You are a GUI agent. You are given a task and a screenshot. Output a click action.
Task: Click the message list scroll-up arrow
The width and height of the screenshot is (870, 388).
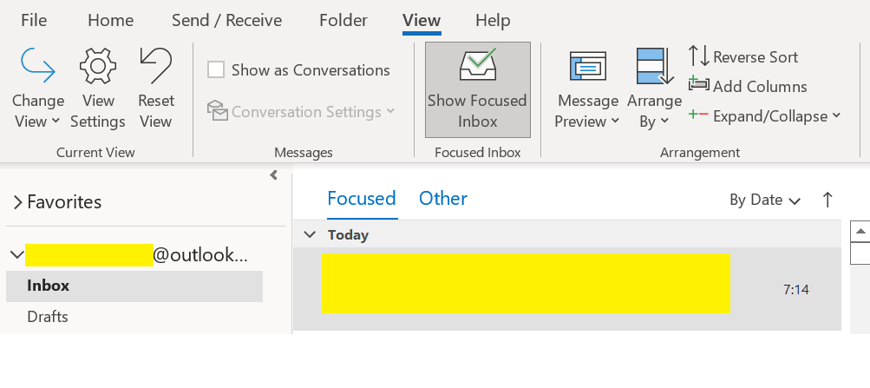coord(860,231)
